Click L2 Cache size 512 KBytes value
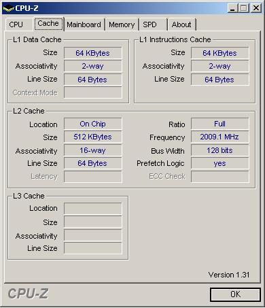The width and height of the screenshot is (265, 308). coord(93,137)
